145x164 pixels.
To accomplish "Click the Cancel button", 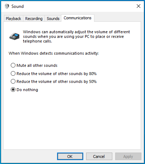I will click(x=99, y=156).
